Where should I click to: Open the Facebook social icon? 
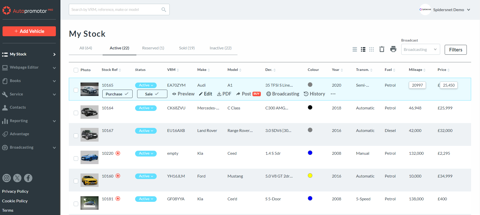pyautogui.click(x=28, y=178)
